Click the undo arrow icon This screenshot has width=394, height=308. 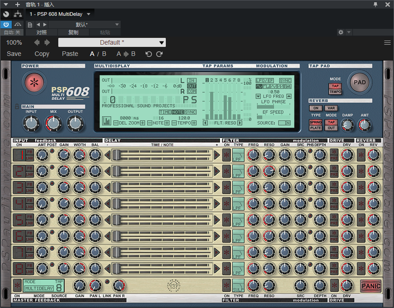(149, 54)
